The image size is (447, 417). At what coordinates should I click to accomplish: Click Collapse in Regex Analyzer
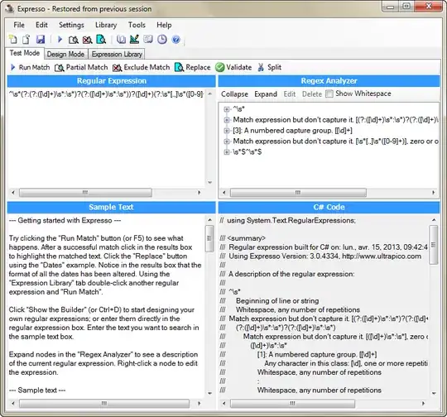pos(234,94)
